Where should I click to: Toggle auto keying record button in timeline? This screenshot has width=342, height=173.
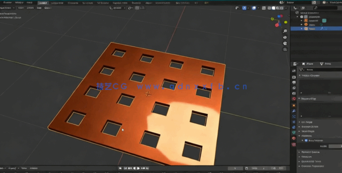click(120, 168)
